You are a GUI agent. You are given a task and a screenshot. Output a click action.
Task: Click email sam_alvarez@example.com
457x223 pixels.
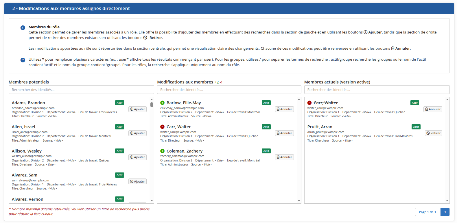point(30,180)
